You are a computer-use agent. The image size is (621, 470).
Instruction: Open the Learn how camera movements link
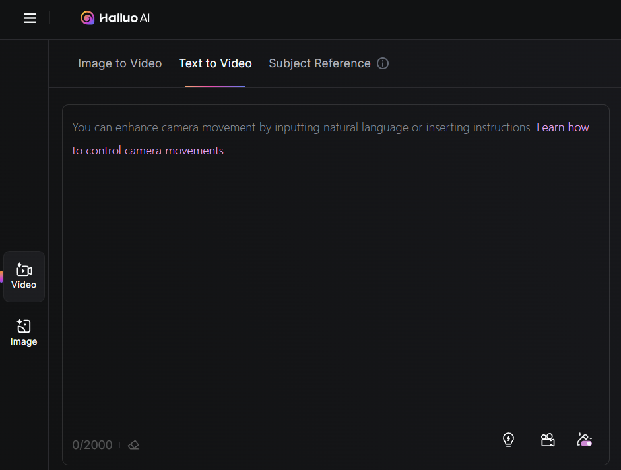[562, 127]
